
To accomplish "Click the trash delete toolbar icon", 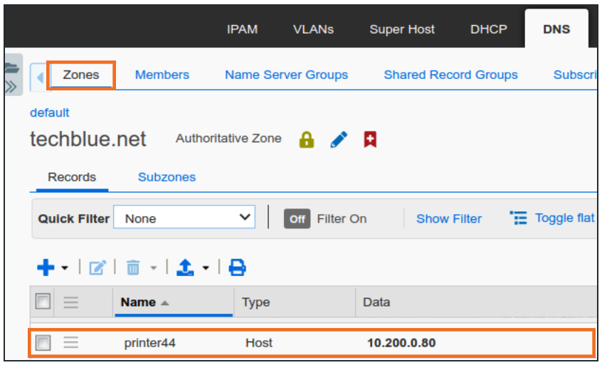I will coord(133,268).
